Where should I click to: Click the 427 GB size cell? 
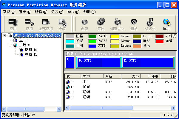click(133, 87)
